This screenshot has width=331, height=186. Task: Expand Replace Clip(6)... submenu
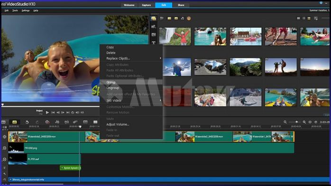[x=131, y=58]
